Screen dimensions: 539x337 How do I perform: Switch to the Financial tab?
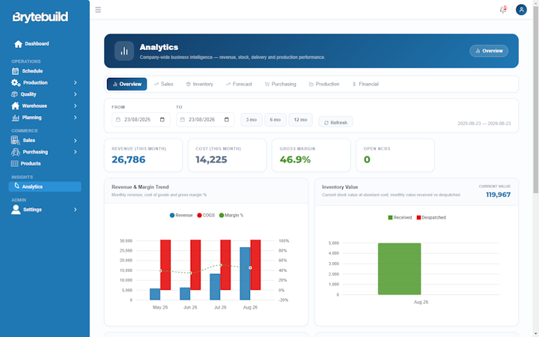[365, 84]
